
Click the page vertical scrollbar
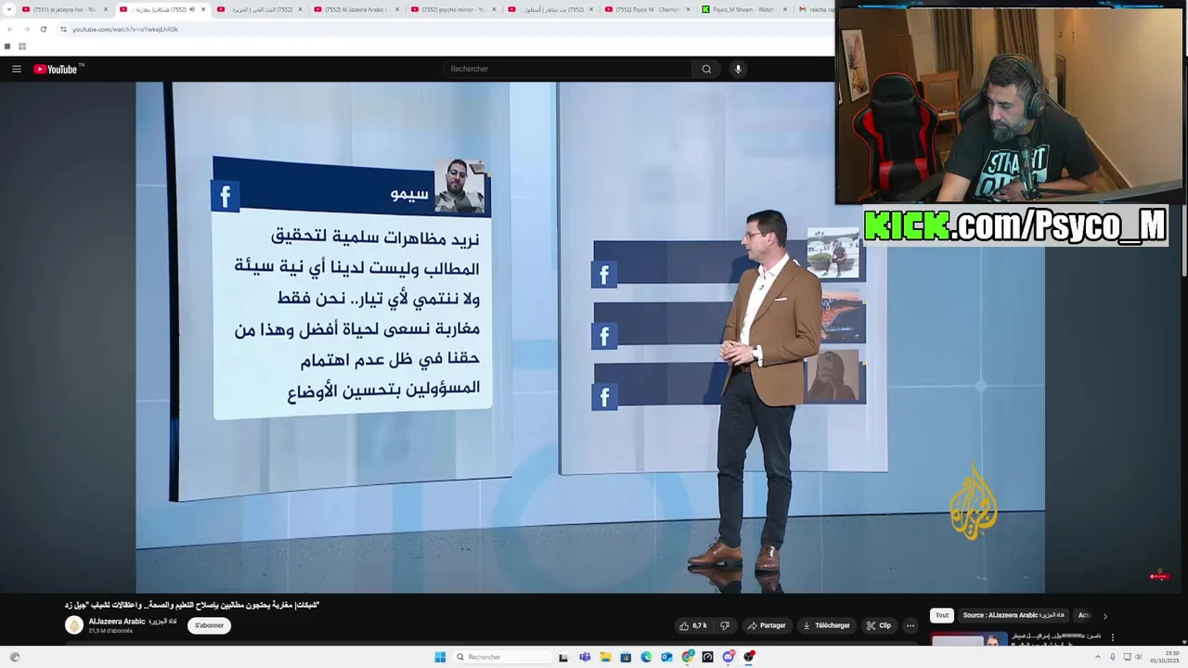1183,241
